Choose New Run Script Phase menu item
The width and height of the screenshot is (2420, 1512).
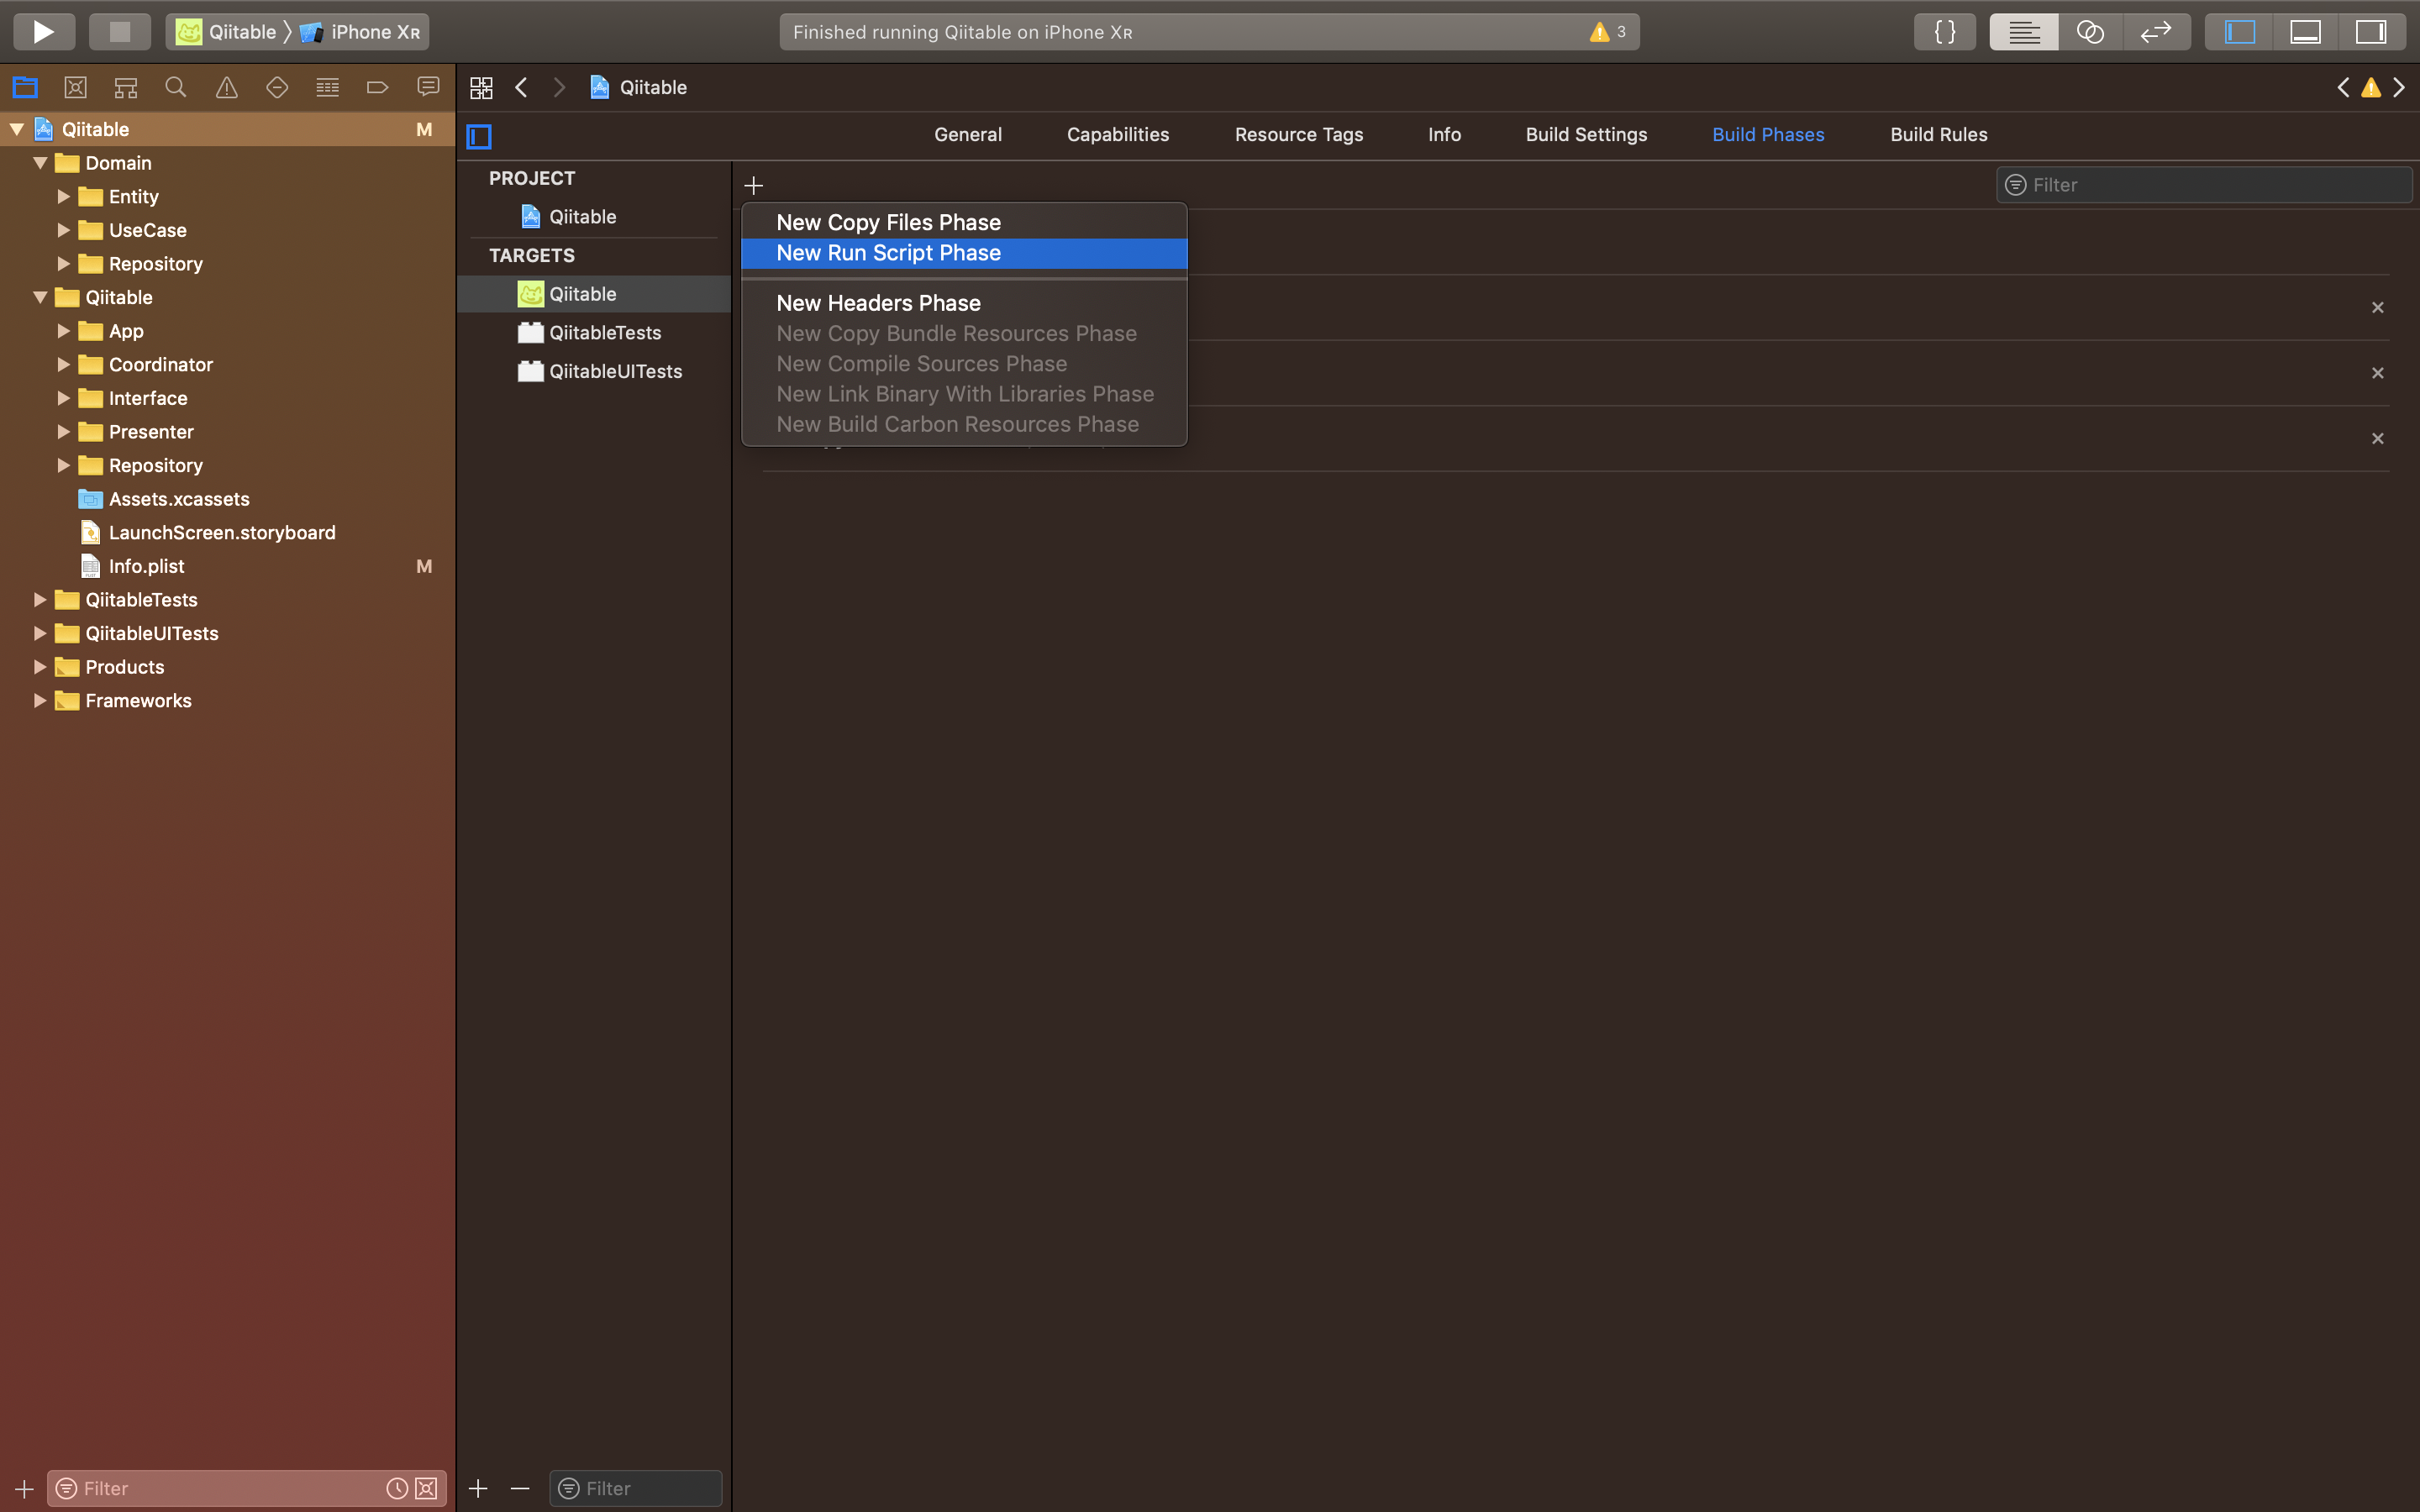point(888,253)
